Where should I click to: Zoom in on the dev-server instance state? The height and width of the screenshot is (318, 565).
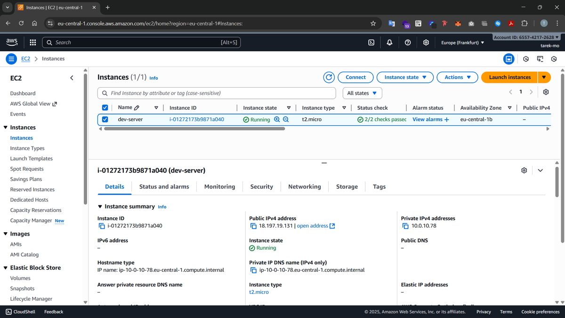tap(277, 120)
